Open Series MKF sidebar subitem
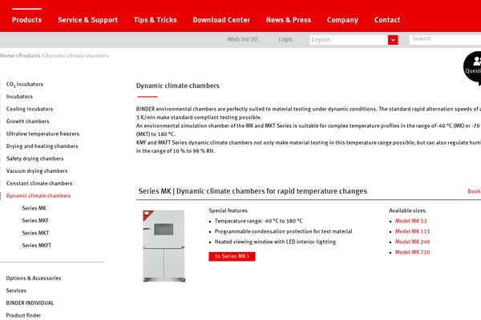The image size is (481, 320). click(35, 221)
